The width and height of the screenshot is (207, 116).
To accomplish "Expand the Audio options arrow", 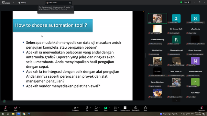I will point(9,108).
